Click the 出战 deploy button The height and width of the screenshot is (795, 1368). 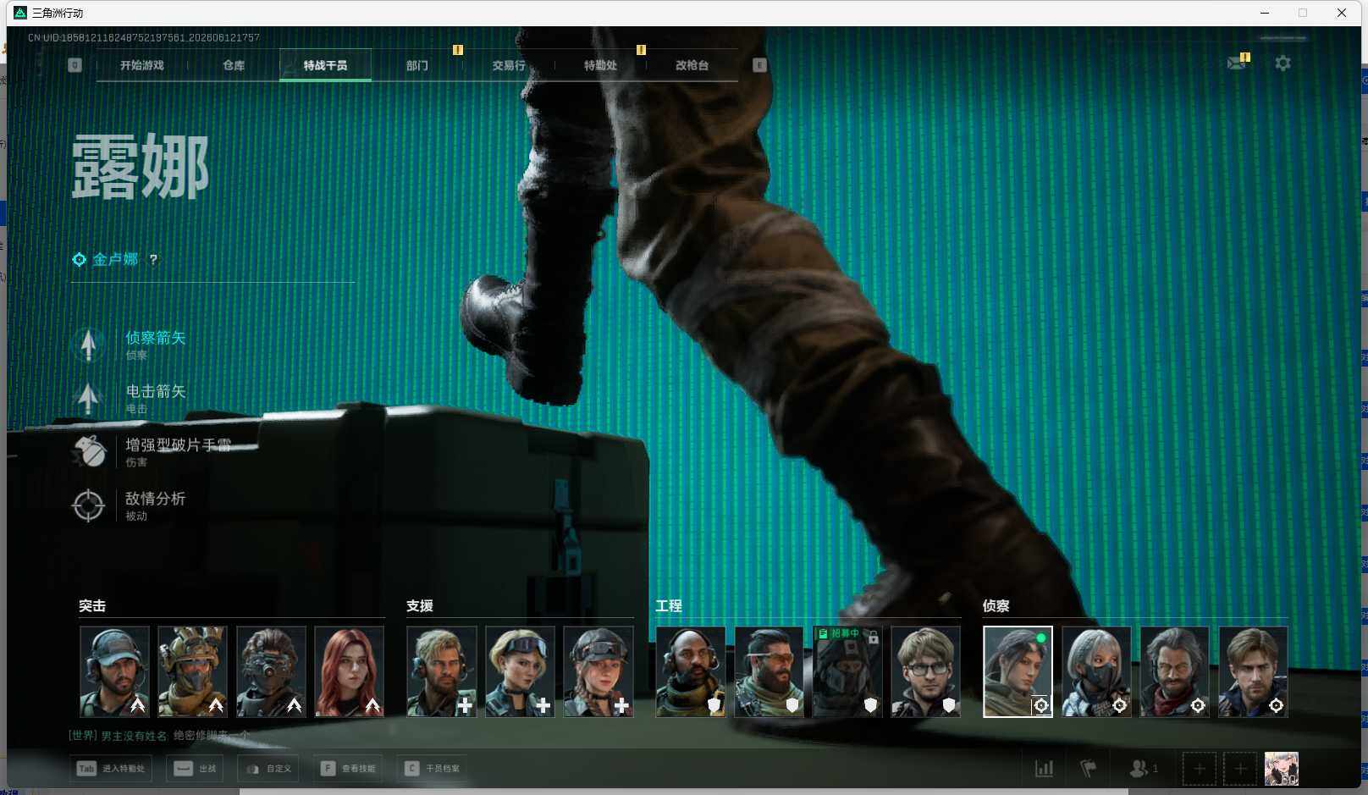tap(195, 769)
